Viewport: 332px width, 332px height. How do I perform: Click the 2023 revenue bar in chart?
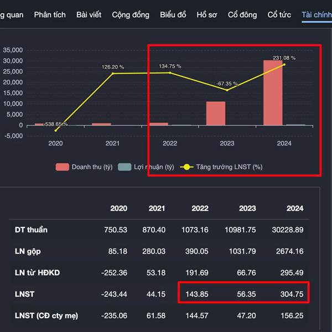pos(216,113)
